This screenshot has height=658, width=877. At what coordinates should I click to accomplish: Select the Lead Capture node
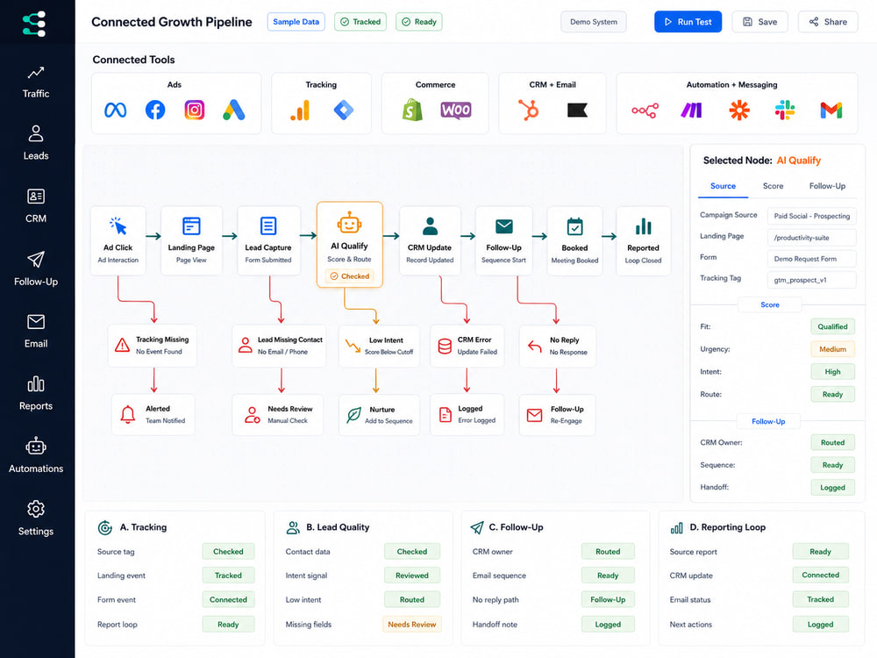268,240
